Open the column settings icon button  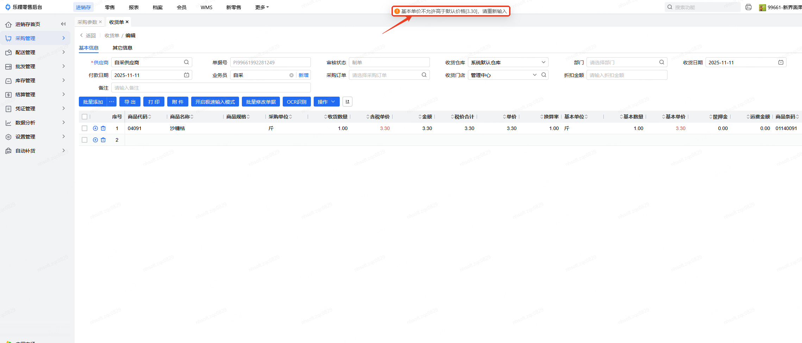[347, 102]
